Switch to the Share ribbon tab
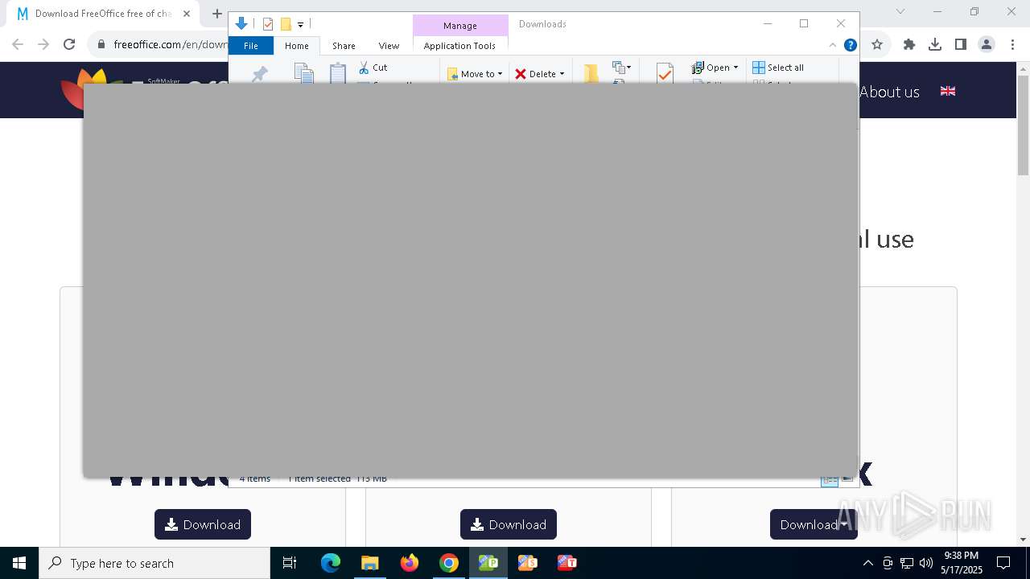The height and width of the screenshot is (579, 1030). point(344,46)
